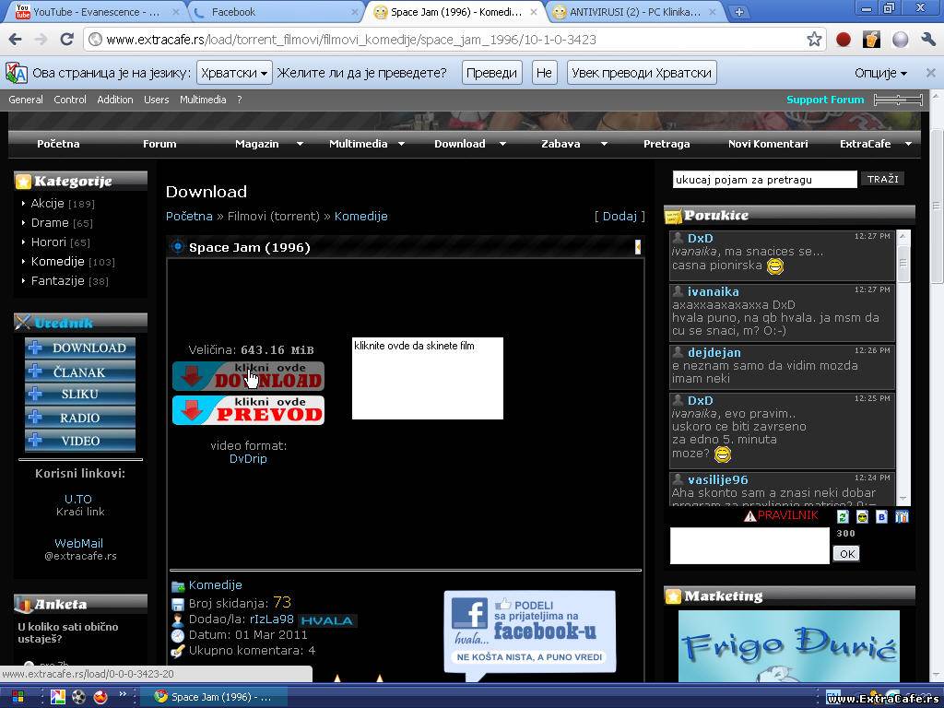
Task: Click the PREVOD subtitle download image
Action: point(248,410)
